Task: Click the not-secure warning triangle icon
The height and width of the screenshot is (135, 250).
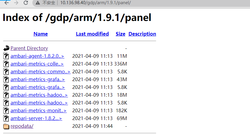Action: coord(38,3)
